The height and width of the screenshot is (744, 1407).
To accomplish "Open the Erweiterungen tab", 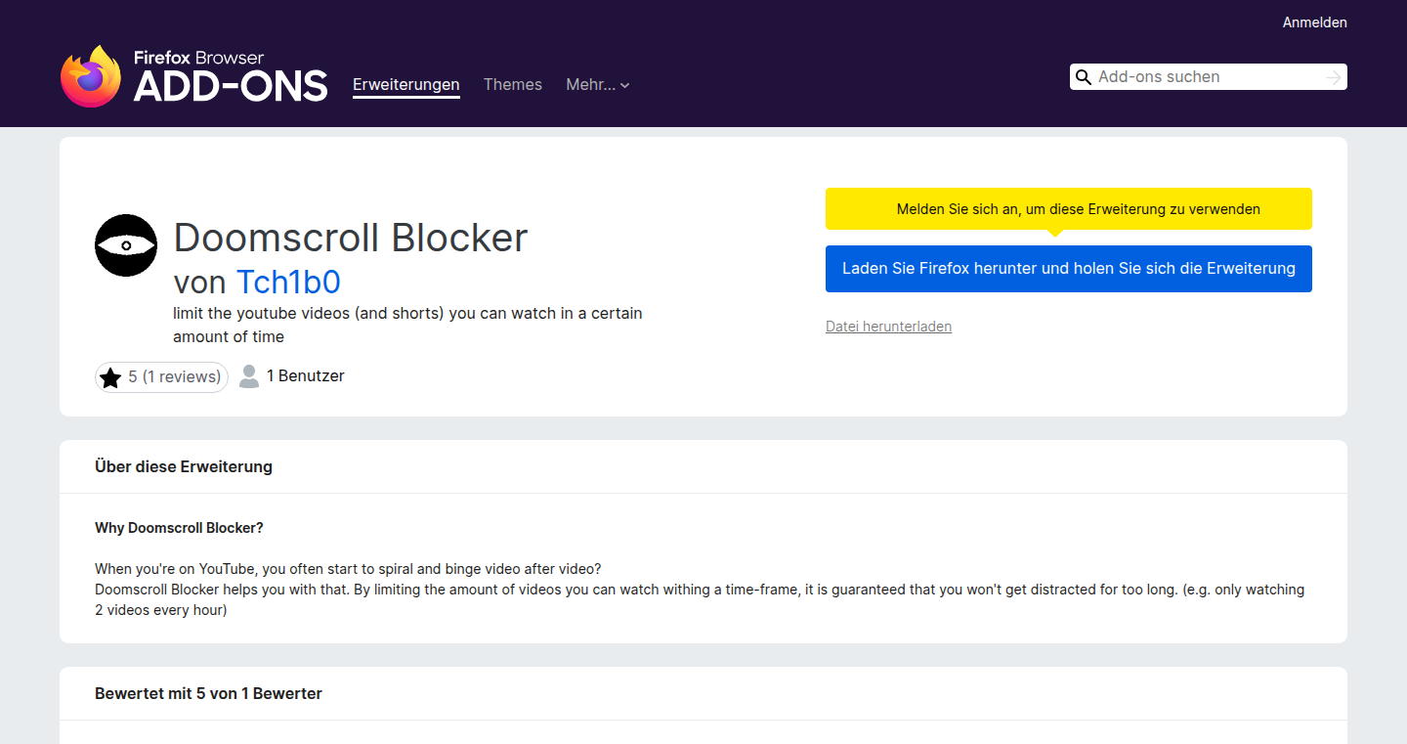I will (x=406, y=85).
